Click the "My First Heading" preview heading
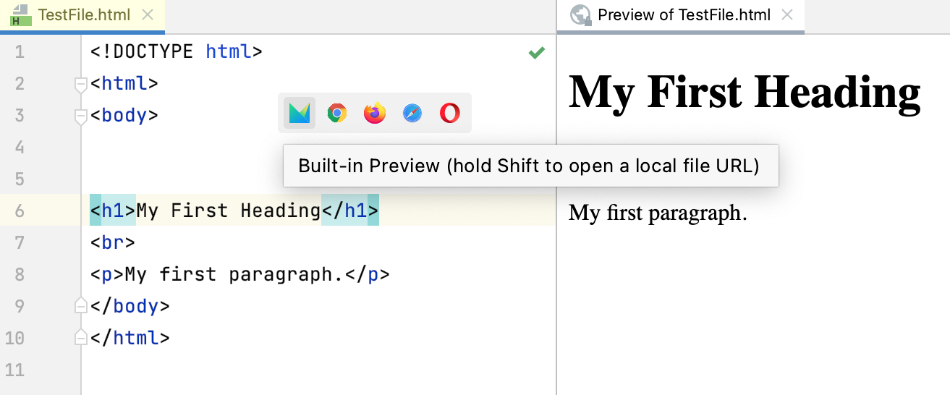The image size is (950, 395). [745, 93]
